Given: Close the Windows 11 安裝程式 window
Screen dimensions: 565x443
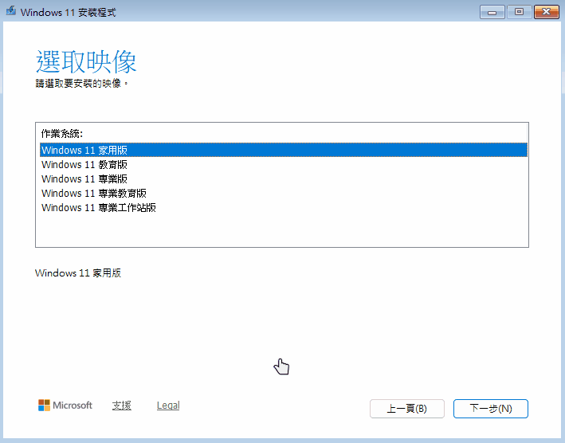Looking at the screenshot, I should pos(546,12).
